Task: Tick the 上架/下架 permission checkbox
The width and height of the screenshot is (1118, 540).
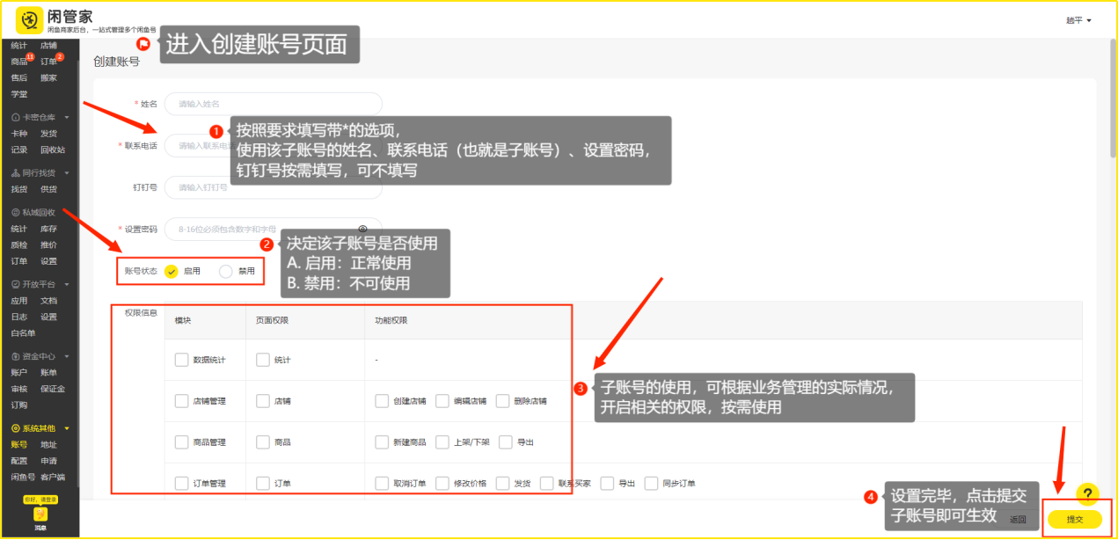Action: pos(442,442)
